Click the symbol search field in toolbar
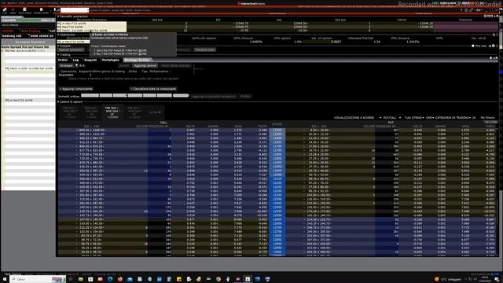The image size is (503, 283). coord(75,10)
